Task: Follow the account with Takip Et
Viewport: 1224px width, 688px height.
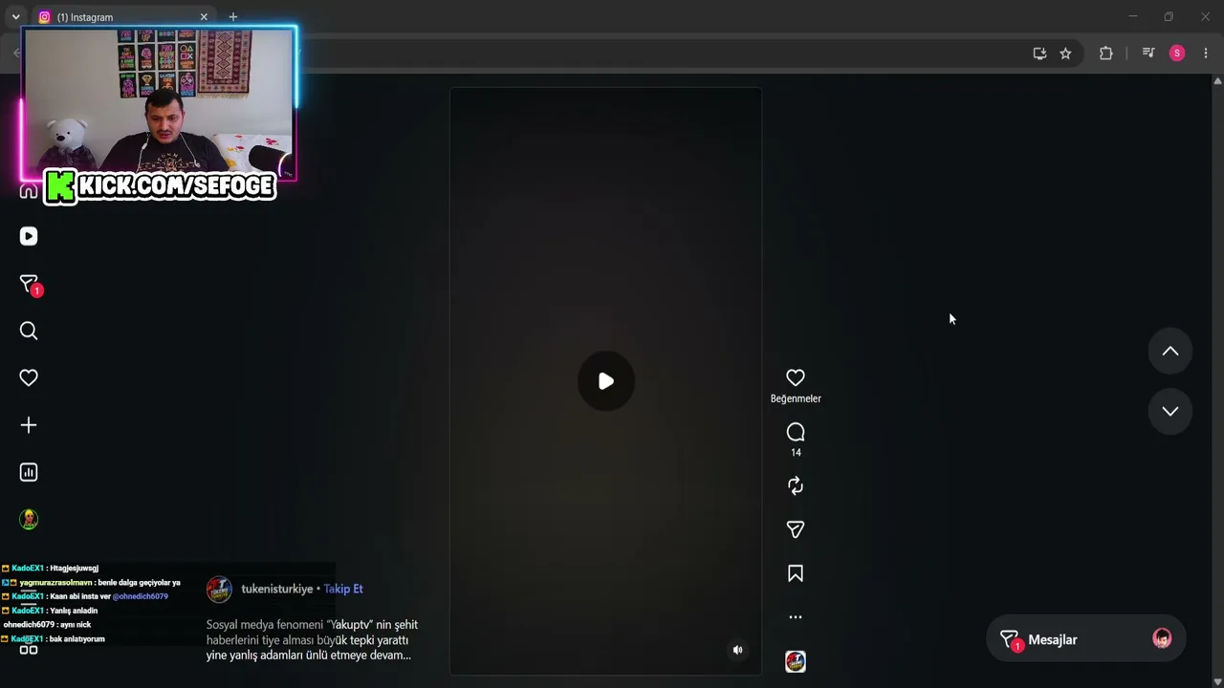Action: tap(343, 589)
